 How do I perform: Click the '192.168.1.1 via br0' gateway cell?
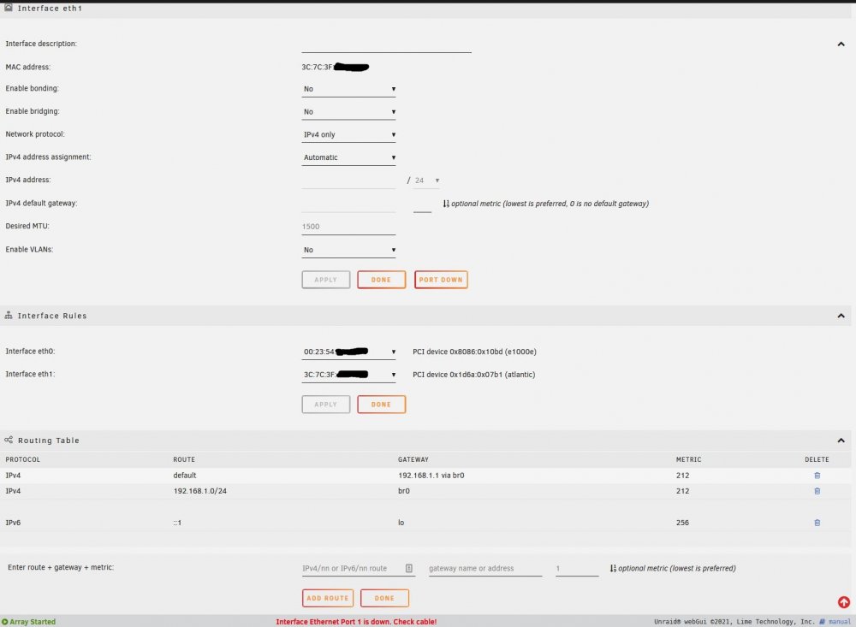[x=431, y=476]
